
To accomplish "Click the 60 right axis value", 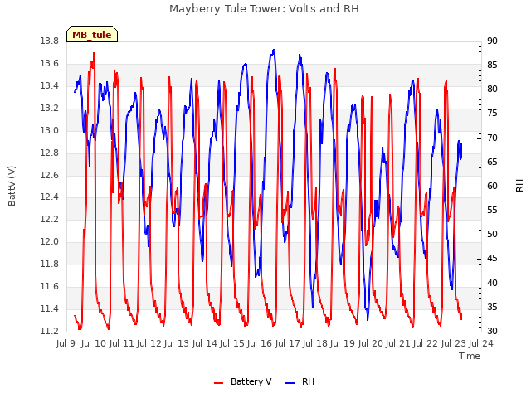I will pyautogui.click(x=492, y=186).
